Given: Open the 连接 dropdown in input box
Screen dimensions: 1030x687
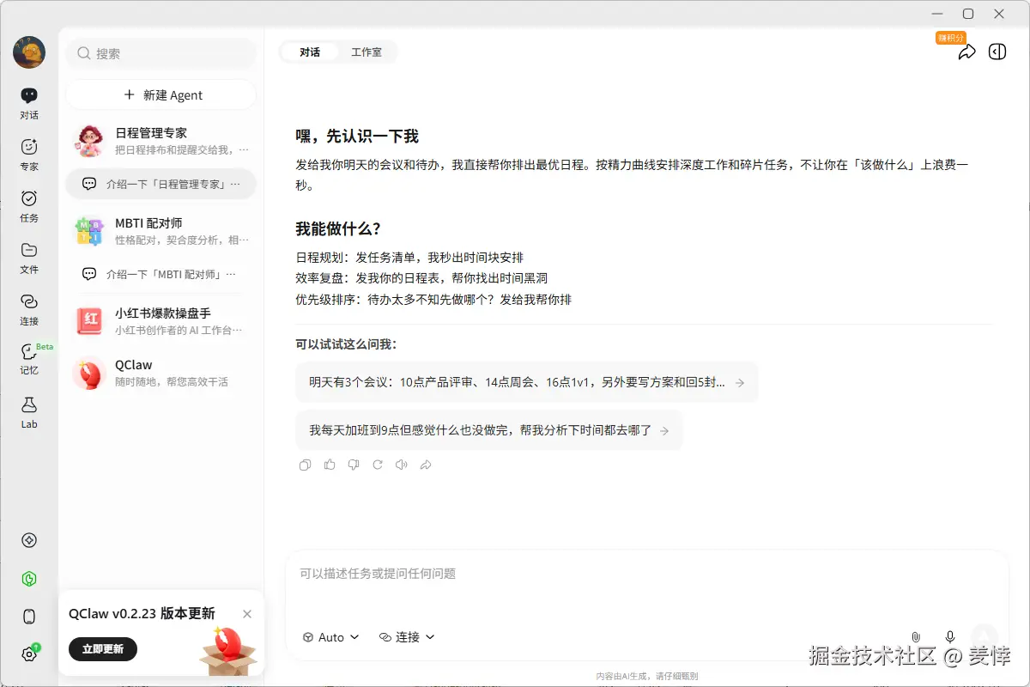Looking at the screenshot, I should 408,637.
